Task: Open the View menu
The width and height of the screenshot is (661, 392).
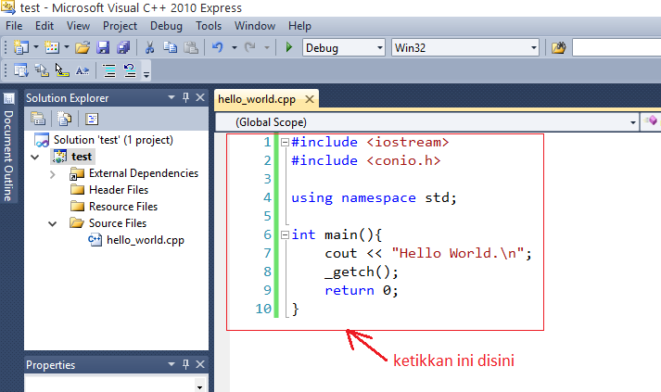Action: [78, 26]
